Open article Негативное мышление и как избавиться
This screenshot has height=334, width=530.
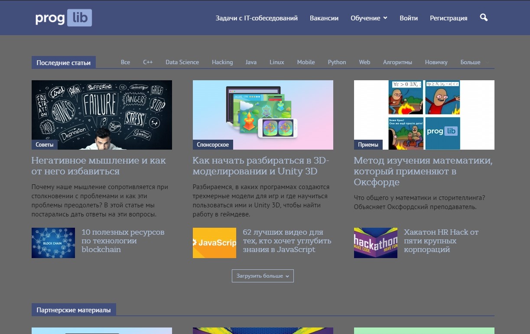point(99,166)
